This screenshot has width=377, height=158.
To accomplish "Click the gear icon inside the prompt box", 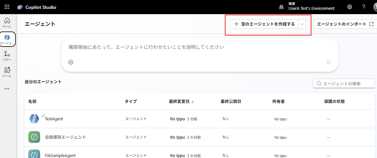I will coord(71,62).
